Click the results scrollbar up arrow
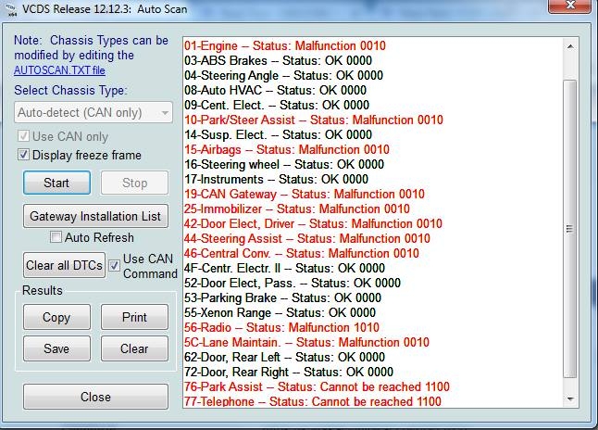 tap(570, 46)
